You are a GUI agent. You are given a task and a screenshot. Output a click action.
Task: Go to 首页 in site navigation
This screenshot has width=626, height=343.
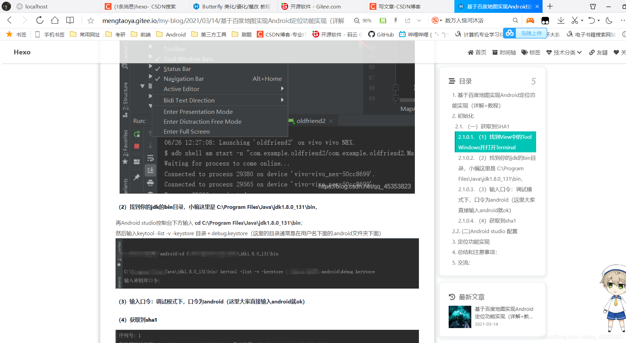477,52
